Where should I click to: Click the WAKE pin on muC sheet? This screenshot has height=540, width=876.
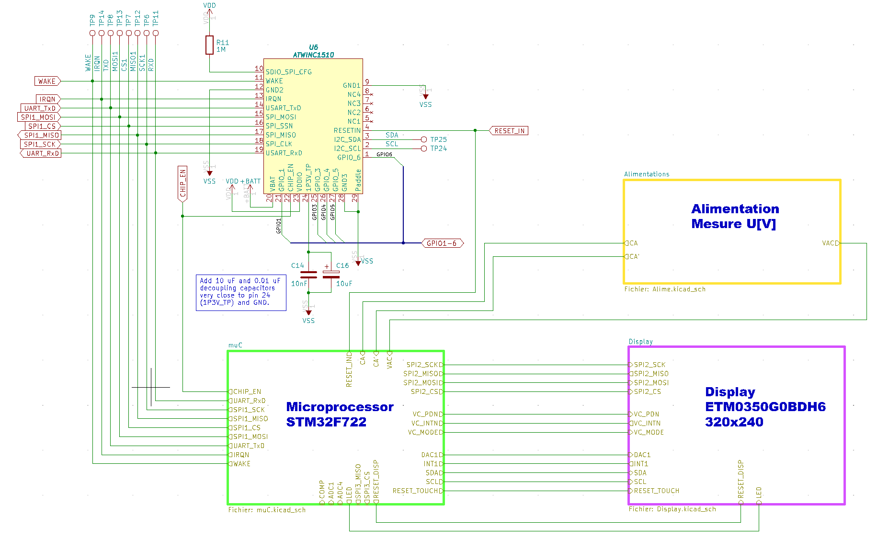(239, 464)
